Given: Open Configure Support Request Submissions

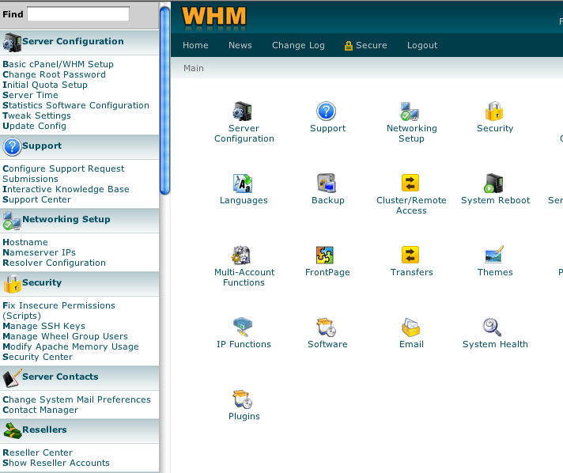Looking at the screenshot, I should (x=63, y=174).
